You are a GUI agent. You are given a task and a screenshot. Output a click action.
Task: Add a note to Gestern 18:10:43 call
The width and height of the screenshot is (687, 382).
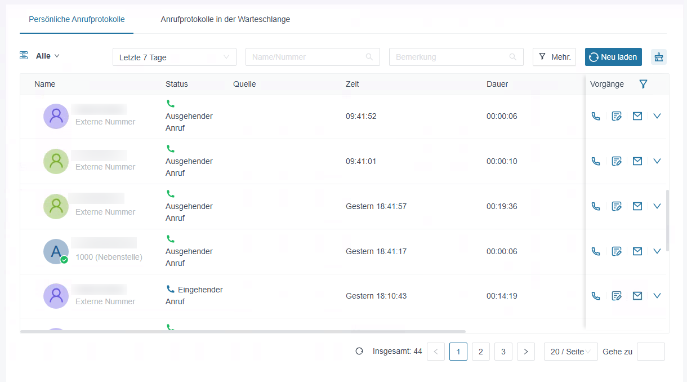tap(617, 296)
